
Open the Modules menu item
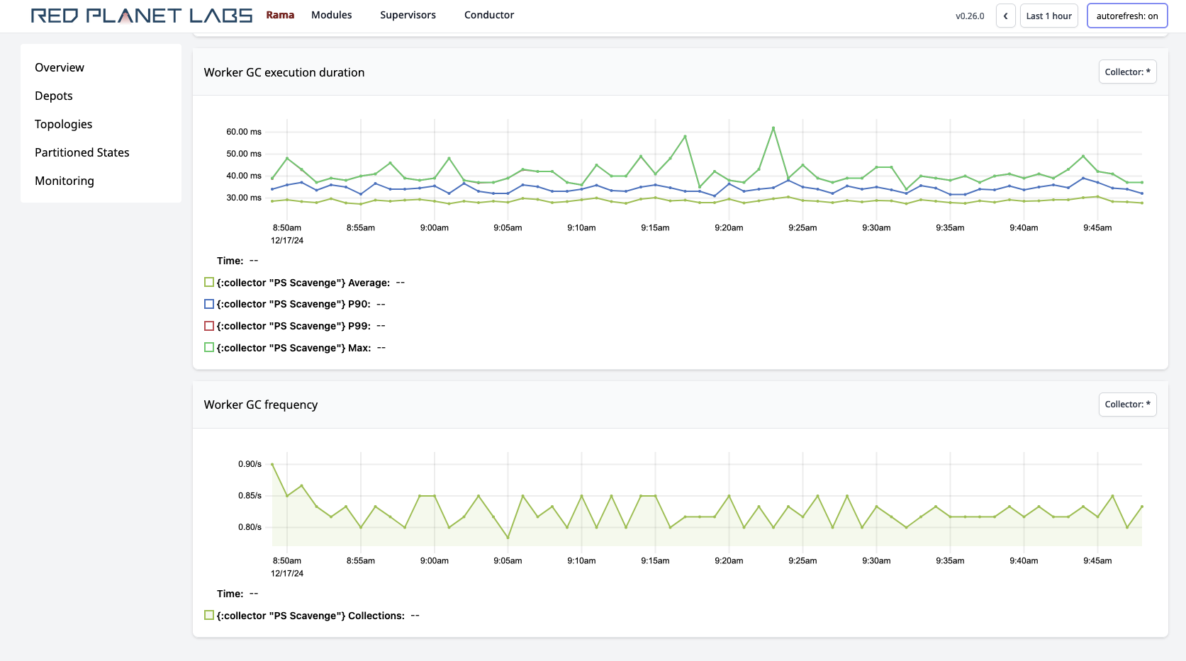(x=332, y=15)
